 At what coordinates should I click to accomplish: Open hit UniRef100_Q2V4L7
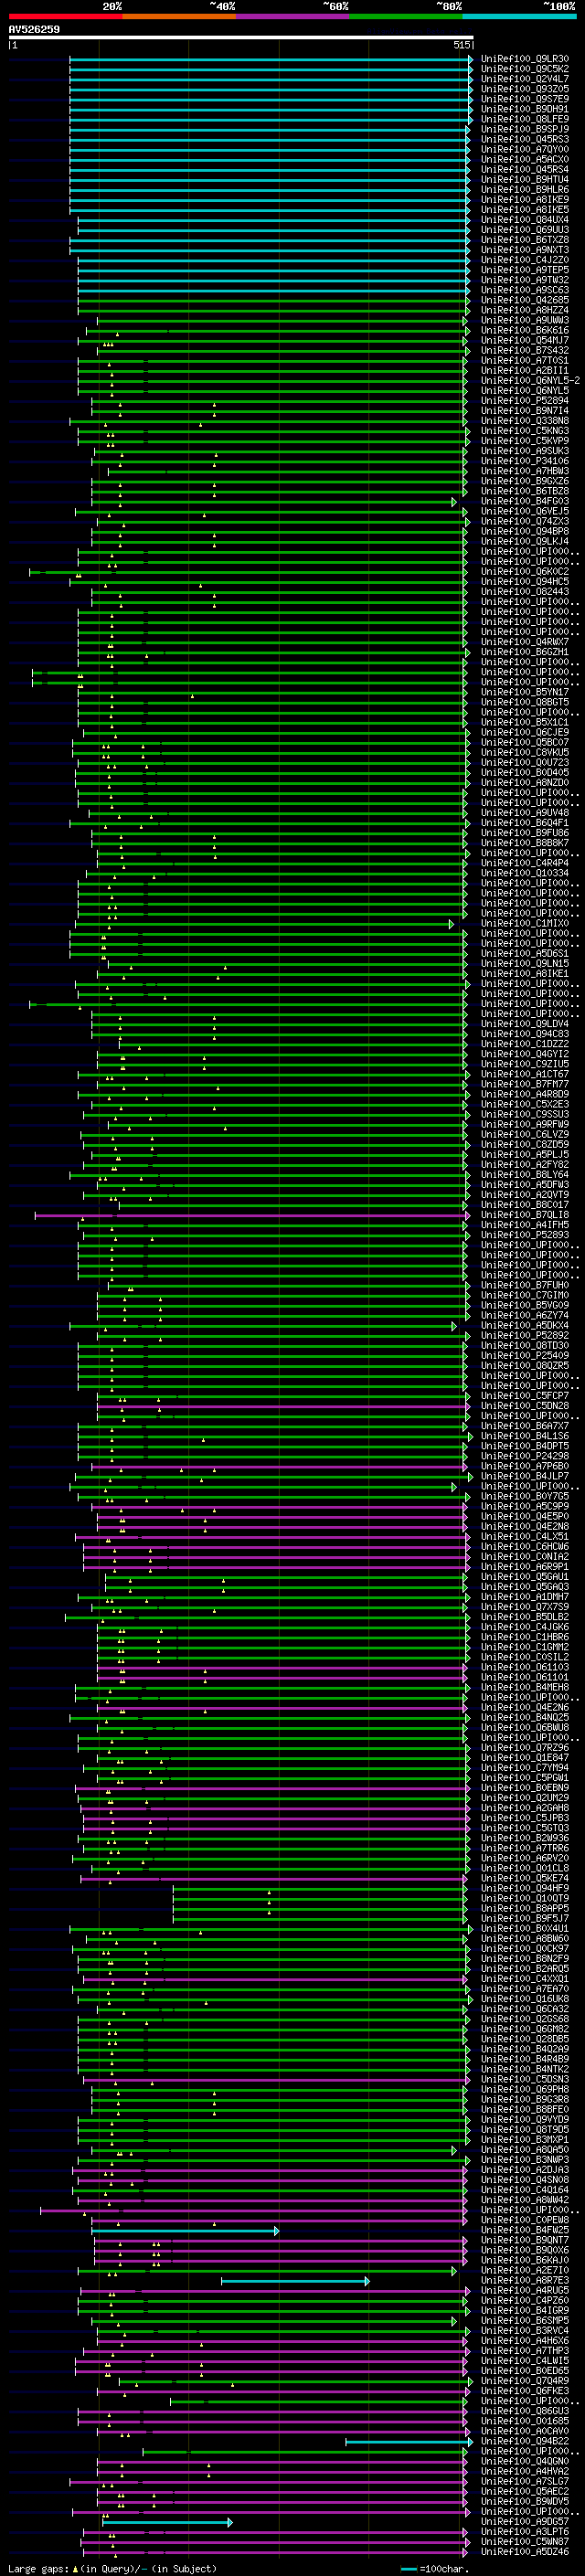[525, 79]
